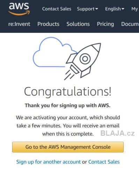139x171 pixels.
Task: Open the My account menu
Action: (x=135, y=9)
